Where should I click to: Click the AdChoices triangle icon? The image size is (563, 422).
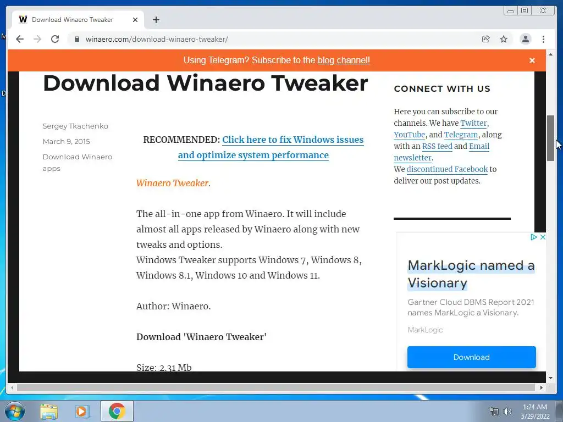pos(533,237)
